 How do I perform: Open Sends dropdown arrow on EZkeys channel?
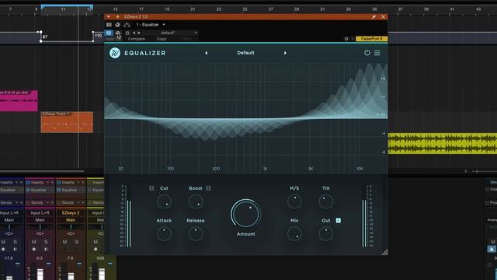78,202
